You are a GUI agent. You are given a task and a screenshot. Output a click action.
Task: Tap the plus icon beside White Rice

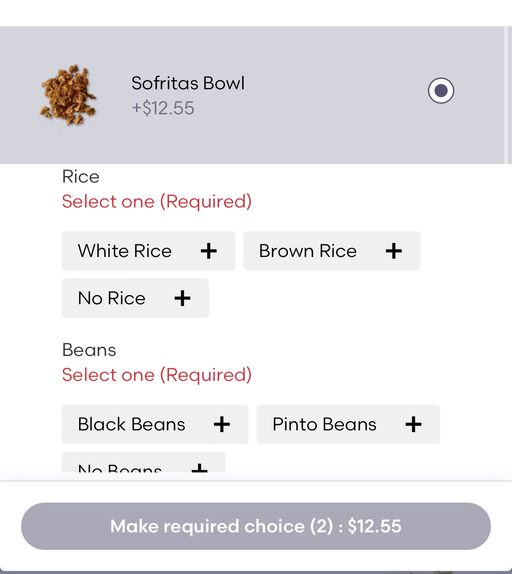[209, 251]
